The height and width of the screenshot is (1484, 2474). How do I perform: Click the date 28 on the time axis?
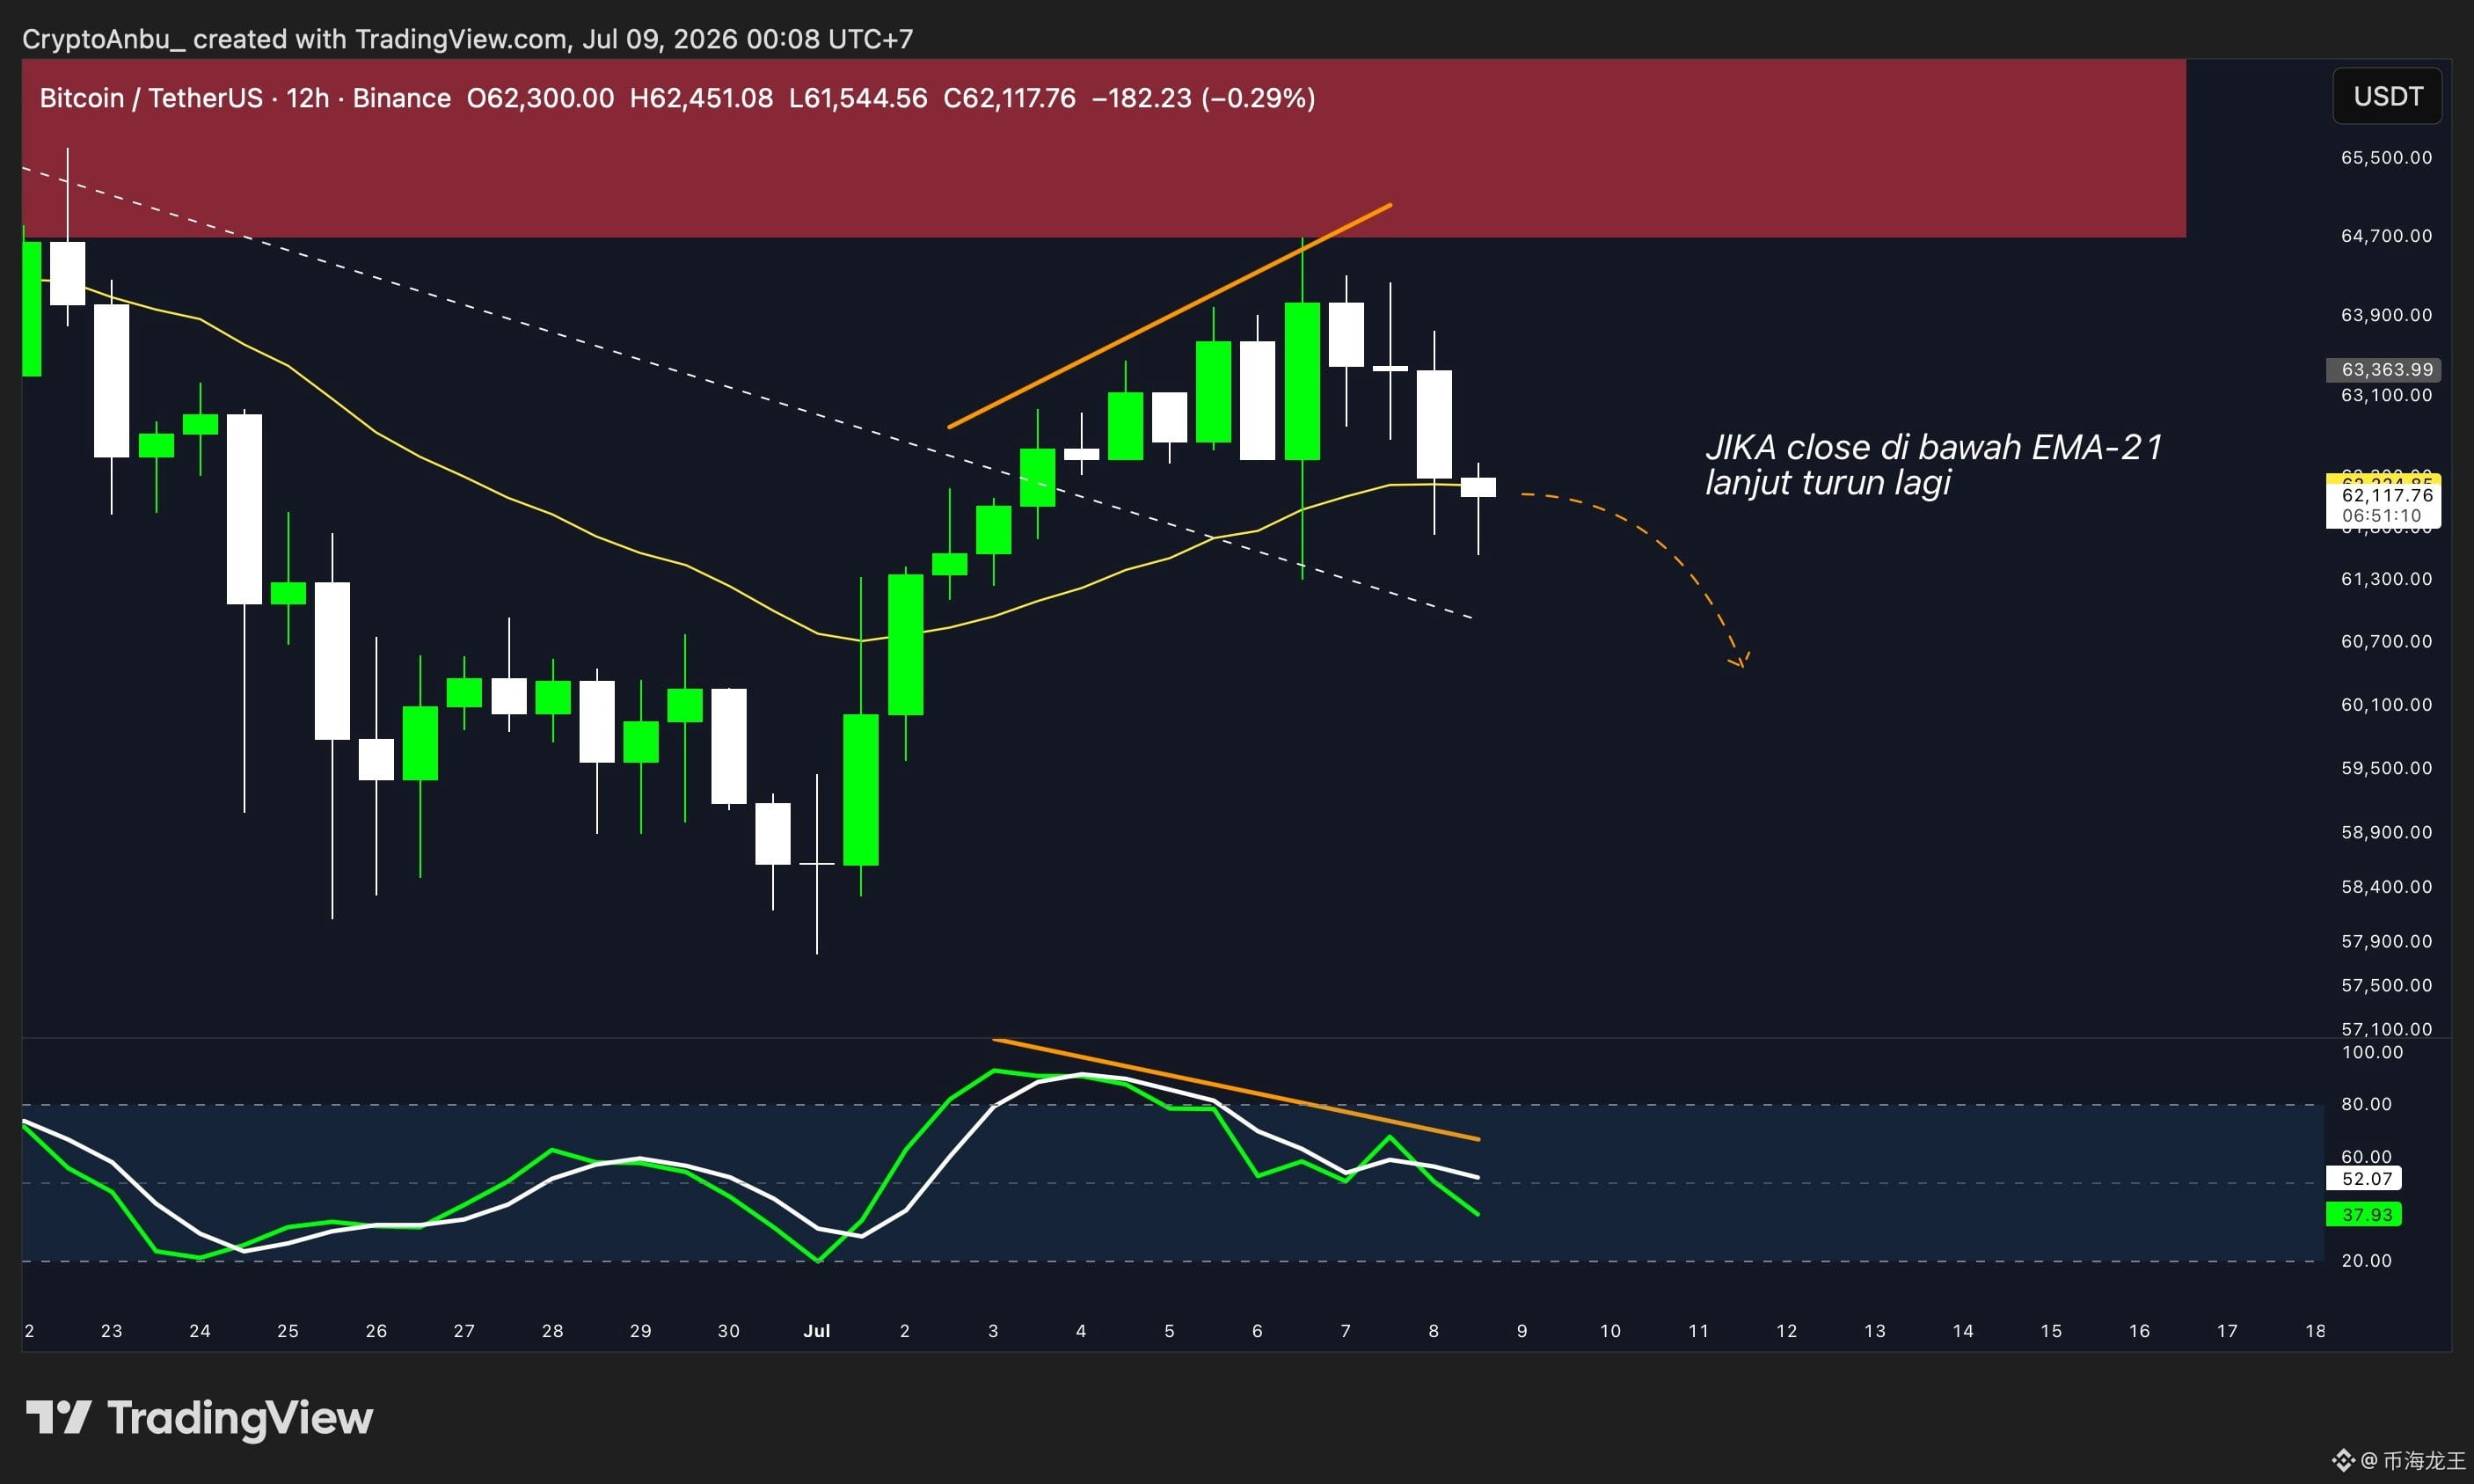[x=553, y=1331]
